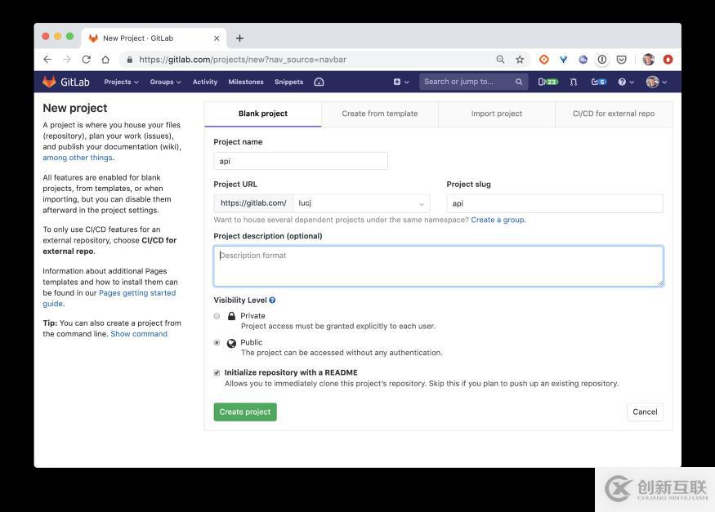Viewport: 715px width, 512px height.
Task: Open the Help dropdown menu
Action: [626, 82]
